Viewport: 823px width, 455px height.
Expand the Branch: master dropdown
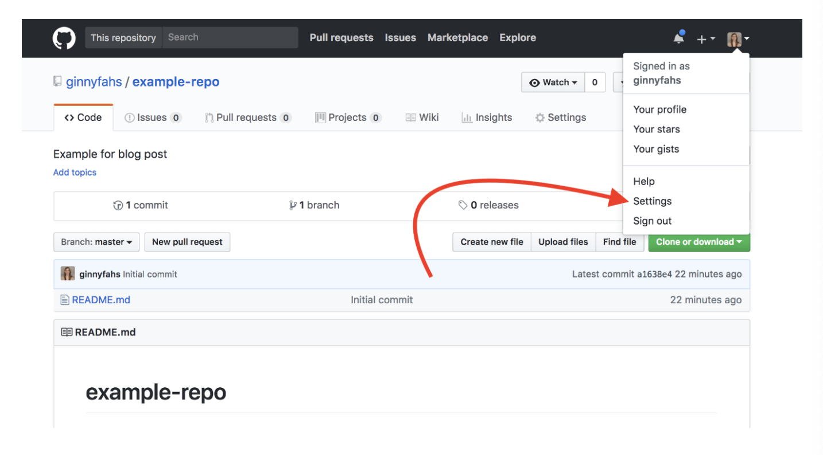tap(96, 242)
